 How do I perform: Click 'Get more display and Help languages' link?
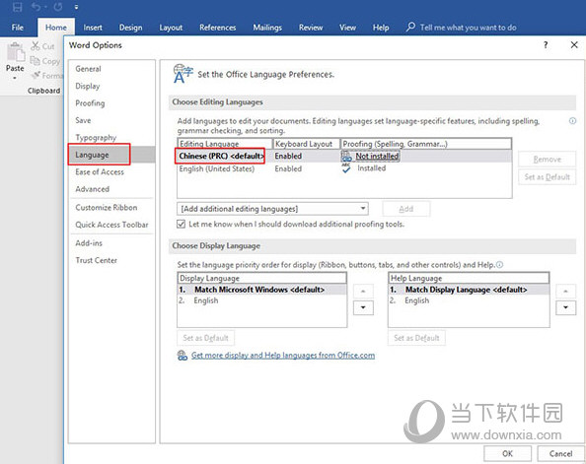click(283, 356)
